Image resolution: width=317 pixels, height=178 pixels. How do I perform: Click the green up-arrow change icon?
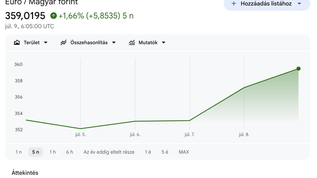(54, 16)
